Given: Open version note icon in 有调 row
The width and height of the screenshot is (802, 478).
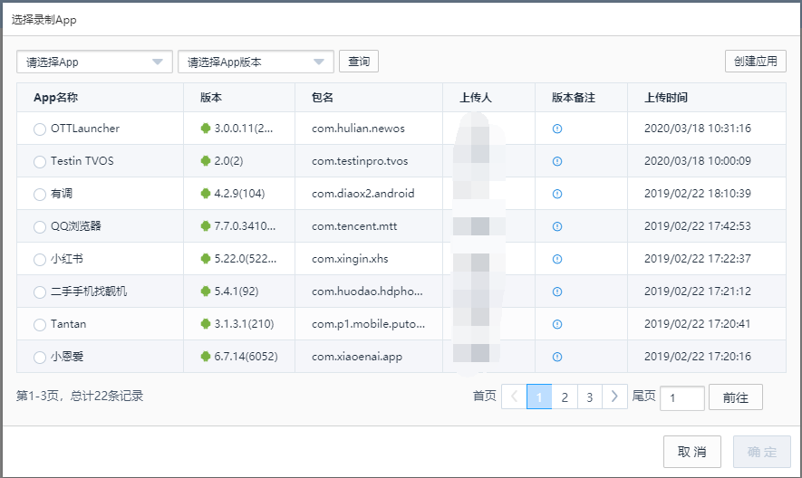Looking at the screenshot, I should 557,194.
